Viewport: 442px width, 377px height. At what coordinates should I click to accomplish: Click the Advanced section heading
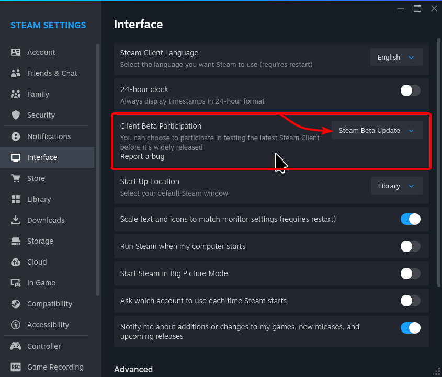(x=133, y=369)
